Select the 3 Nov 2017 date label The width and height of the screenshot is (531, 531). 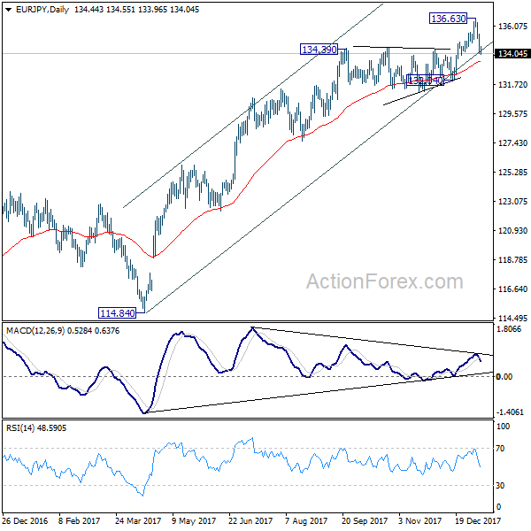419,521
